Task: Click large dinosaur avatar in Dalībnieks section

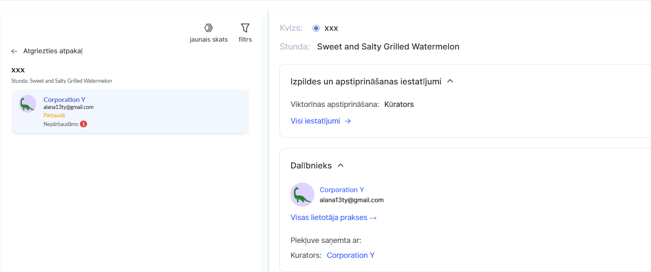Action: (x=302, y=195)
